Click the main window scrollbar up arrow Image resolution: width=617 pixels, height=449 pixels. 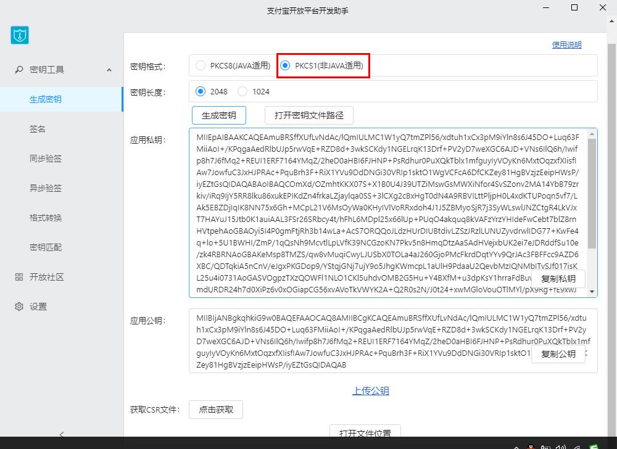[x=612, y=22]
